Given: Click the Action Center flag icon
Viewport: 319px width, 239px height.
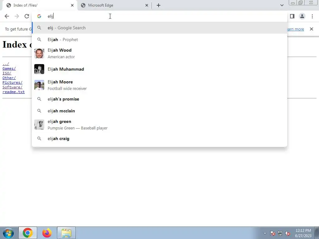Looking at the screenshot, I should (273, 233).
